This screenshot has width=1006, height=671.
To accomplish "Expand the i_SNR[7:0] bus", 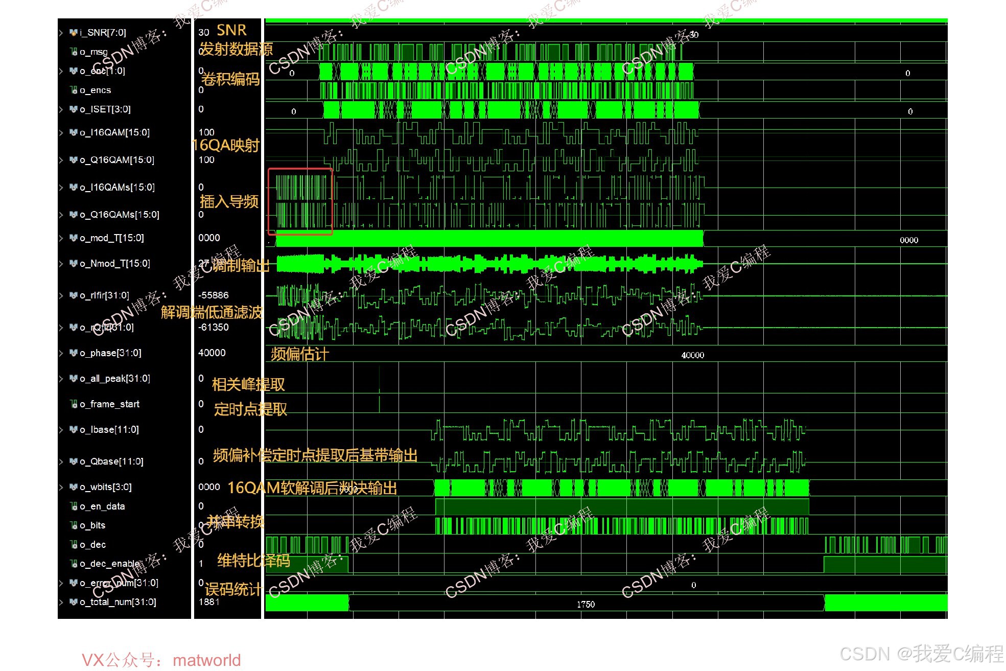I will [61, 33].
